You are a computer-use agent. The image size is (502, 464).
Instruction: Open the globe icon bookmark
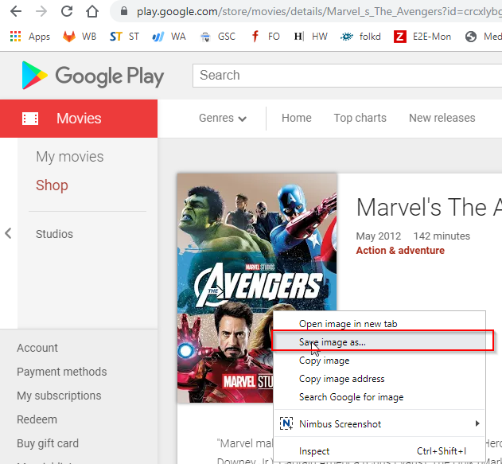[x=471, y=37]
